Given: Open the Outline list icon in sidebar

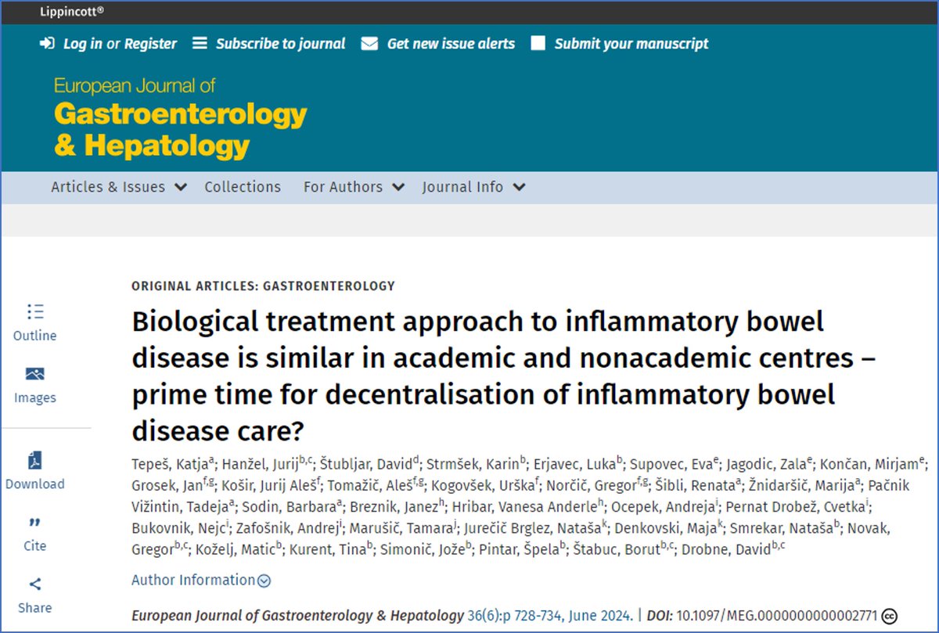Looking at the screenshot, I should (x=35, y=311).
